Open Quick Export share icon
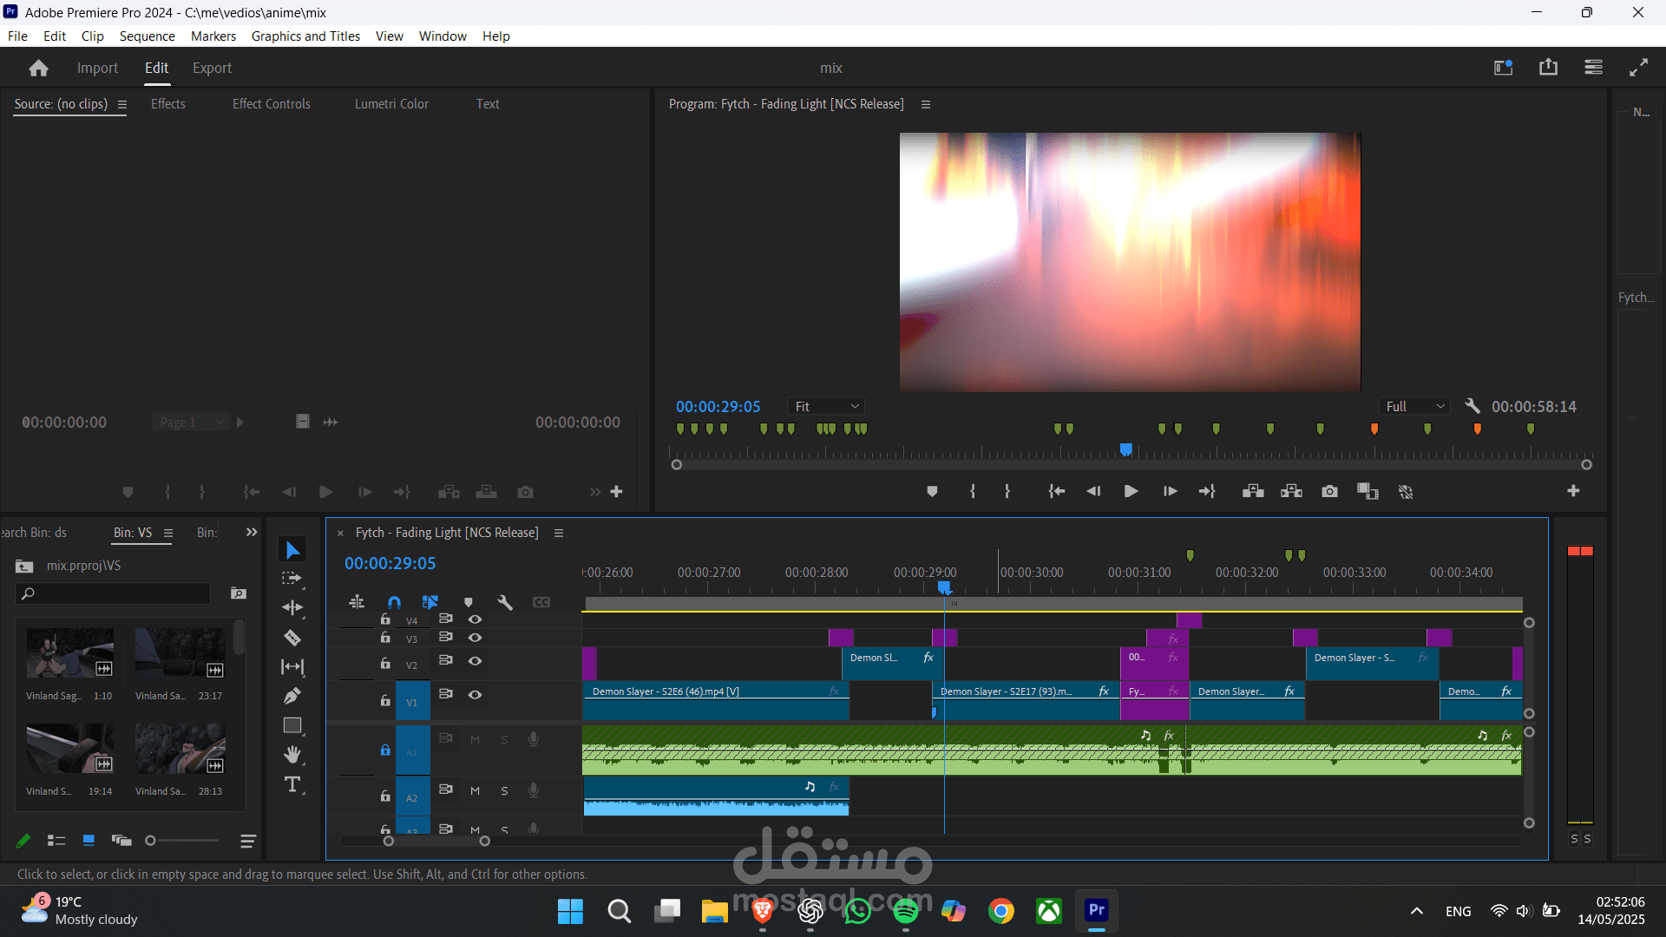 (x=1548, y=68)
